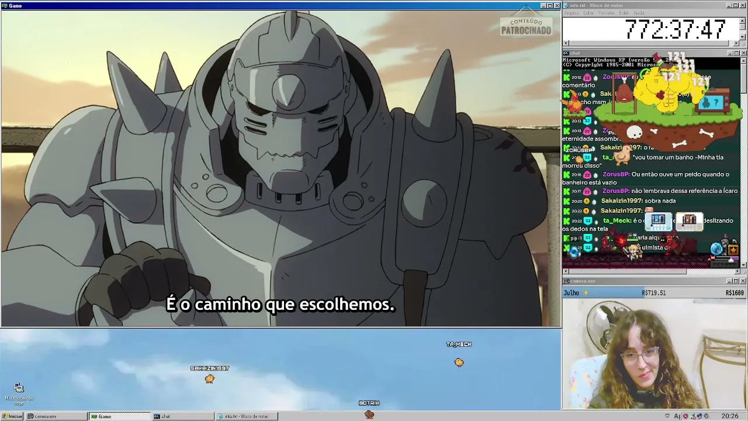
Task: Click the red system tray icon
Action: click(x=685, y=416)
